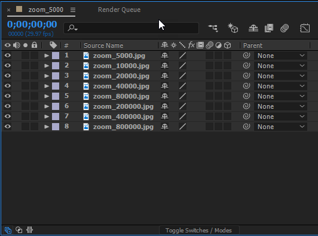Screen dimensions: 318x236
Task: Open Parent dropdown for zoom_80000.jpg
Action: coord(280,96)
